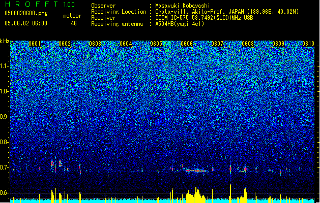320x203 pixels.
Task: Click the 0.6 frequency axis label
Action: point(5,193)
